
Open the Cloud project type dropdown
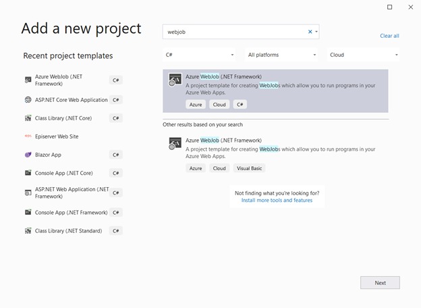click(x=364, y=55)
